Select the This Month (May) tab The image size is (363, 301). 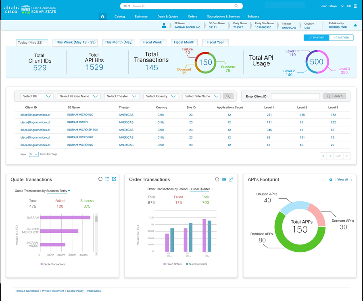(x=119, y=42)
